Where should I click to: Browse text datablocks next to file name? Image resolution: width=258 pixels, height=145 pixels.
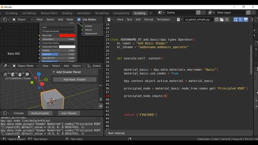(x=180, y=19)
